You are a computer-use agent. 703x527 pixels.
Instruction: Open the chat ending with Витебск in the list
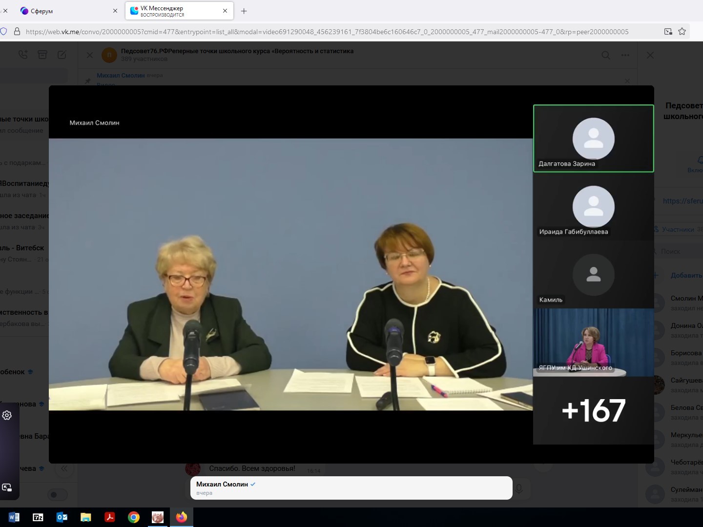point(24,253)
